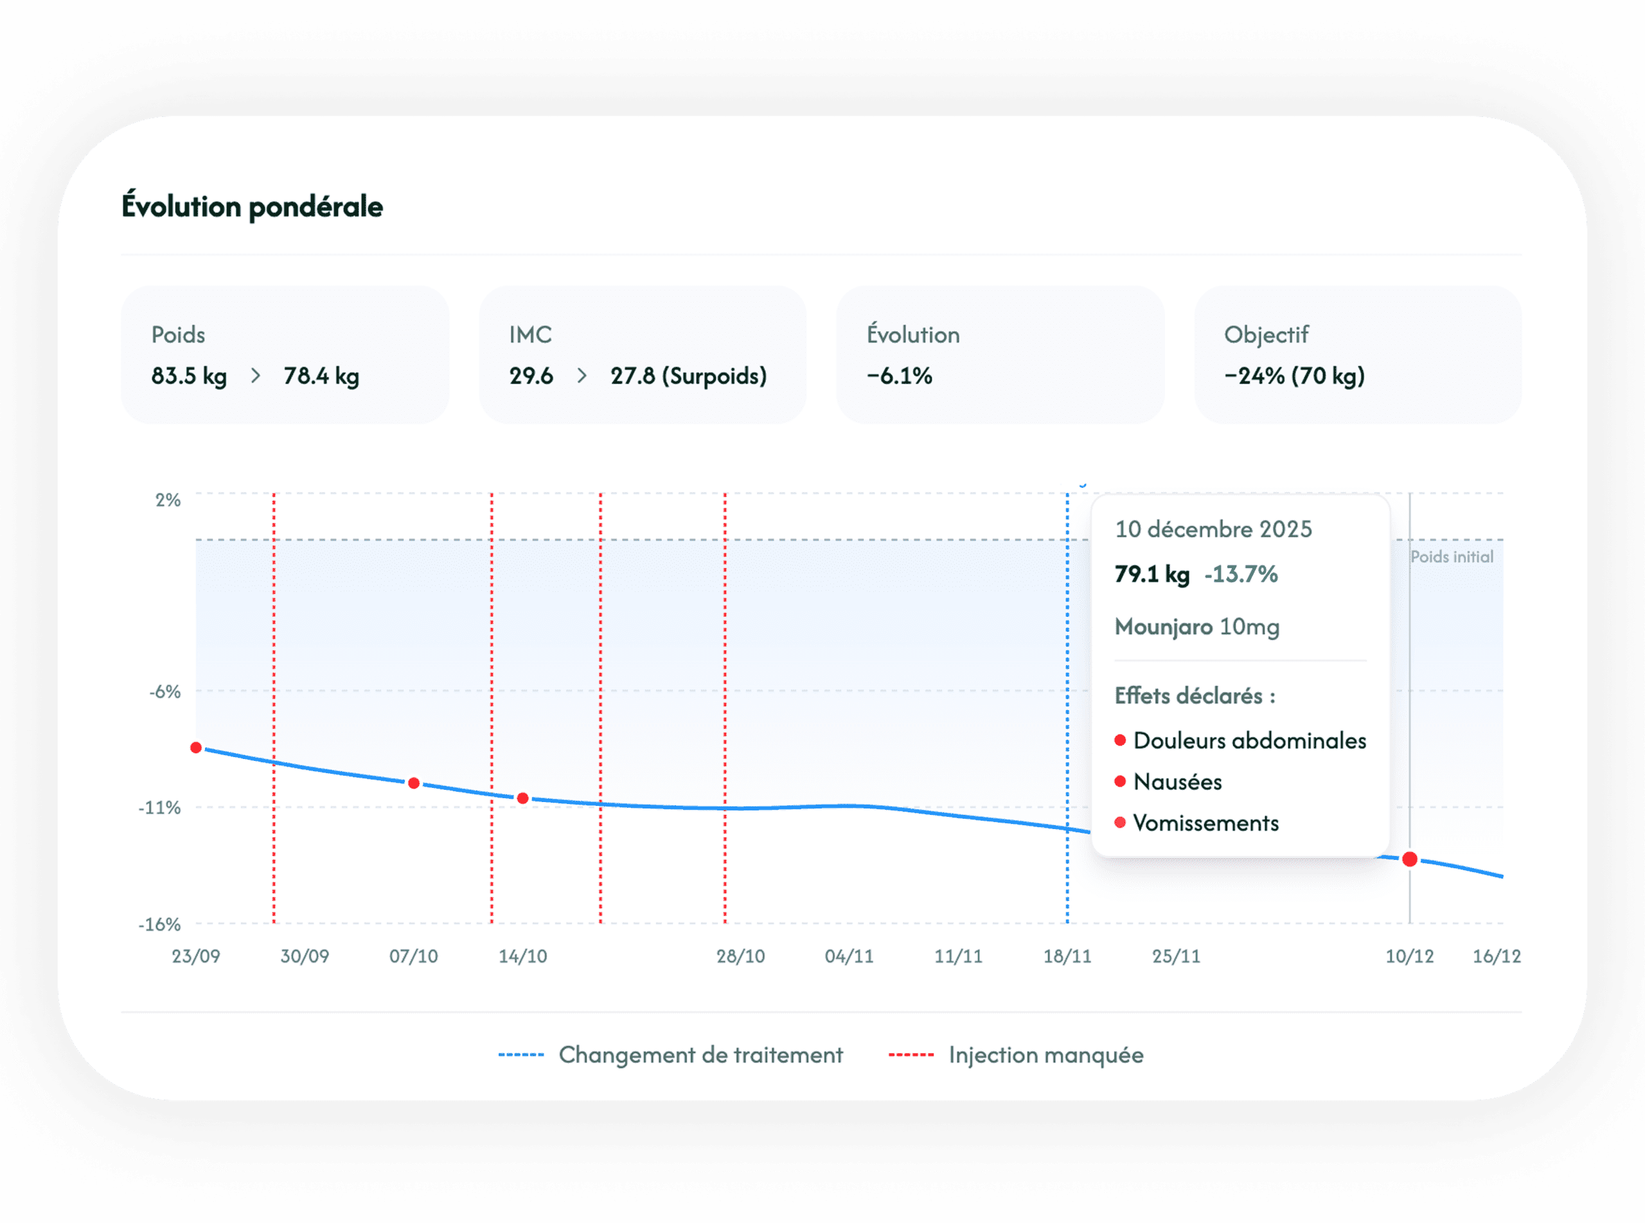The height and width of the screenshot is (1223, 1645).
Task: Click the Mounjaro 10mg treatment label
Action: pos(1196,627)
